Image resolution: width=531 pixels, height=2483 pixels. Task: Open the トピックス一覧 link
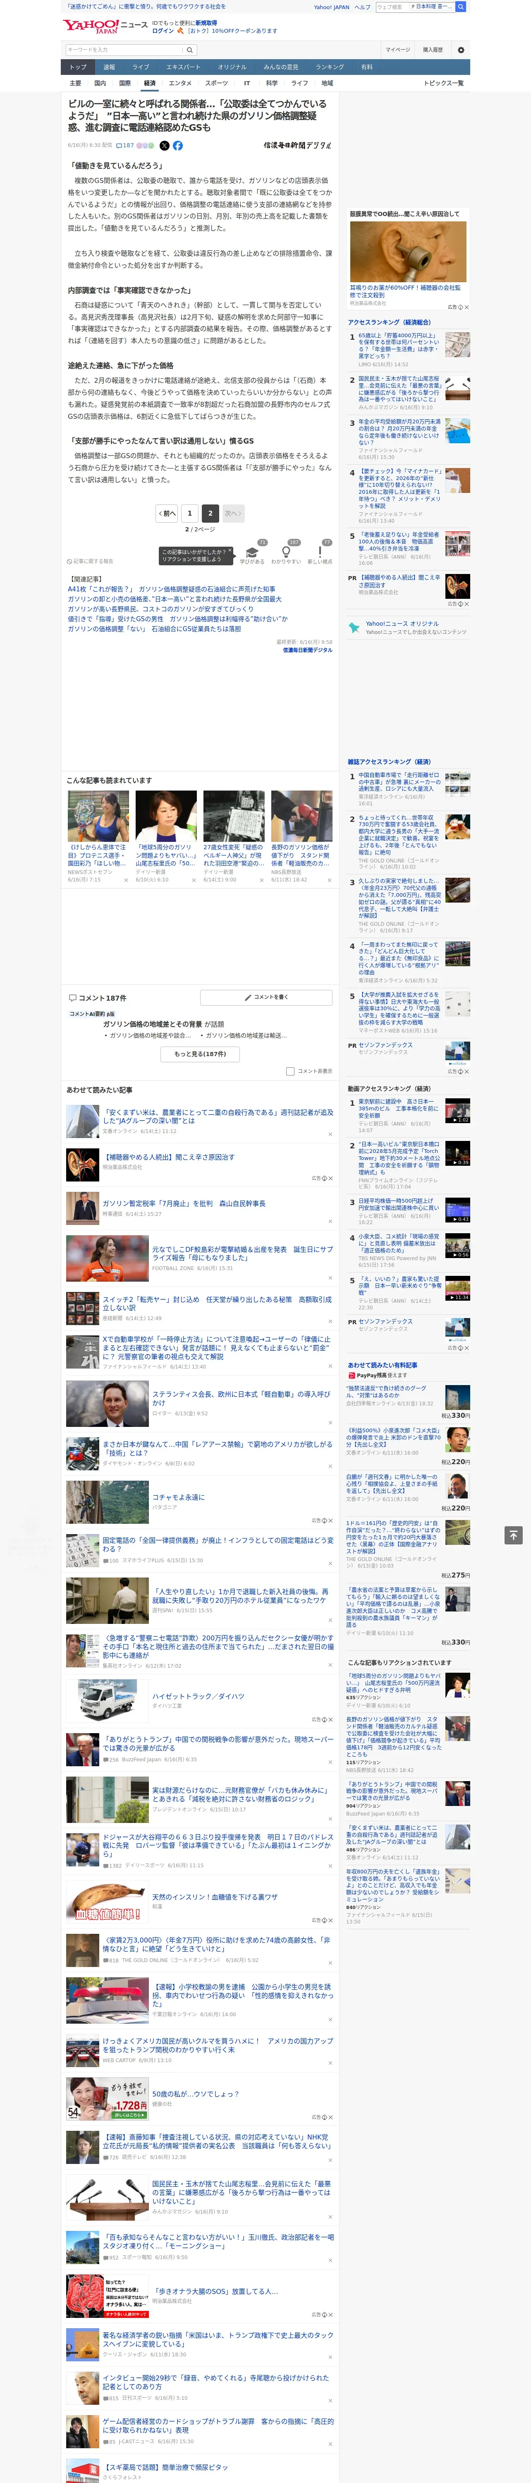coord(443,84)
